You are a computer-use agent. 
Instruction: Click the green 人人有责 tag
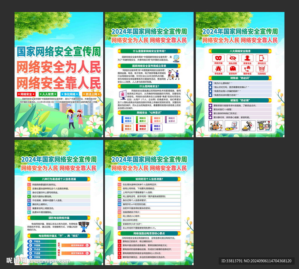pyautogui.click(x=48, y=94)
